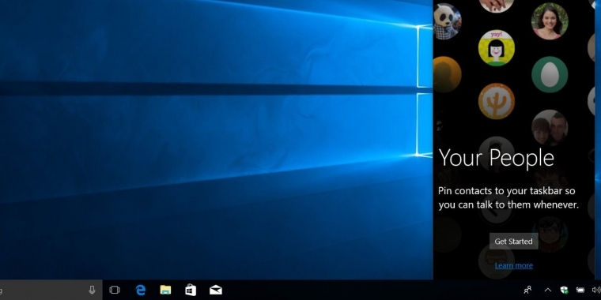Open the Learn more link
Image resolution: width=601 pixels, height=300 pixels.
pos(513,265)
